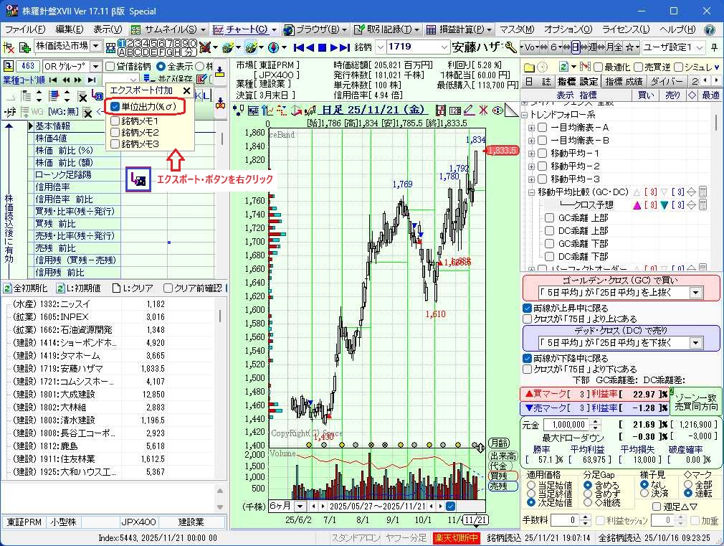Click the wrench icon next to the stock name
The height and width of the screenshot is (546, 724).
[x=511, y=47]
